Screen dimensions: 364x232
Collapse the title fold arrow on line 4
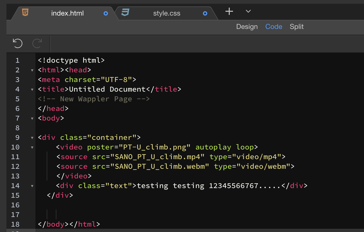coord(32,89)
